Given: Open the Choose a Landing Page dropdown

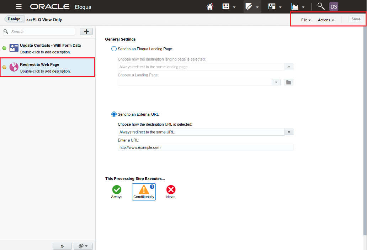Looking at the screenshot, I should tap(276, 82).
